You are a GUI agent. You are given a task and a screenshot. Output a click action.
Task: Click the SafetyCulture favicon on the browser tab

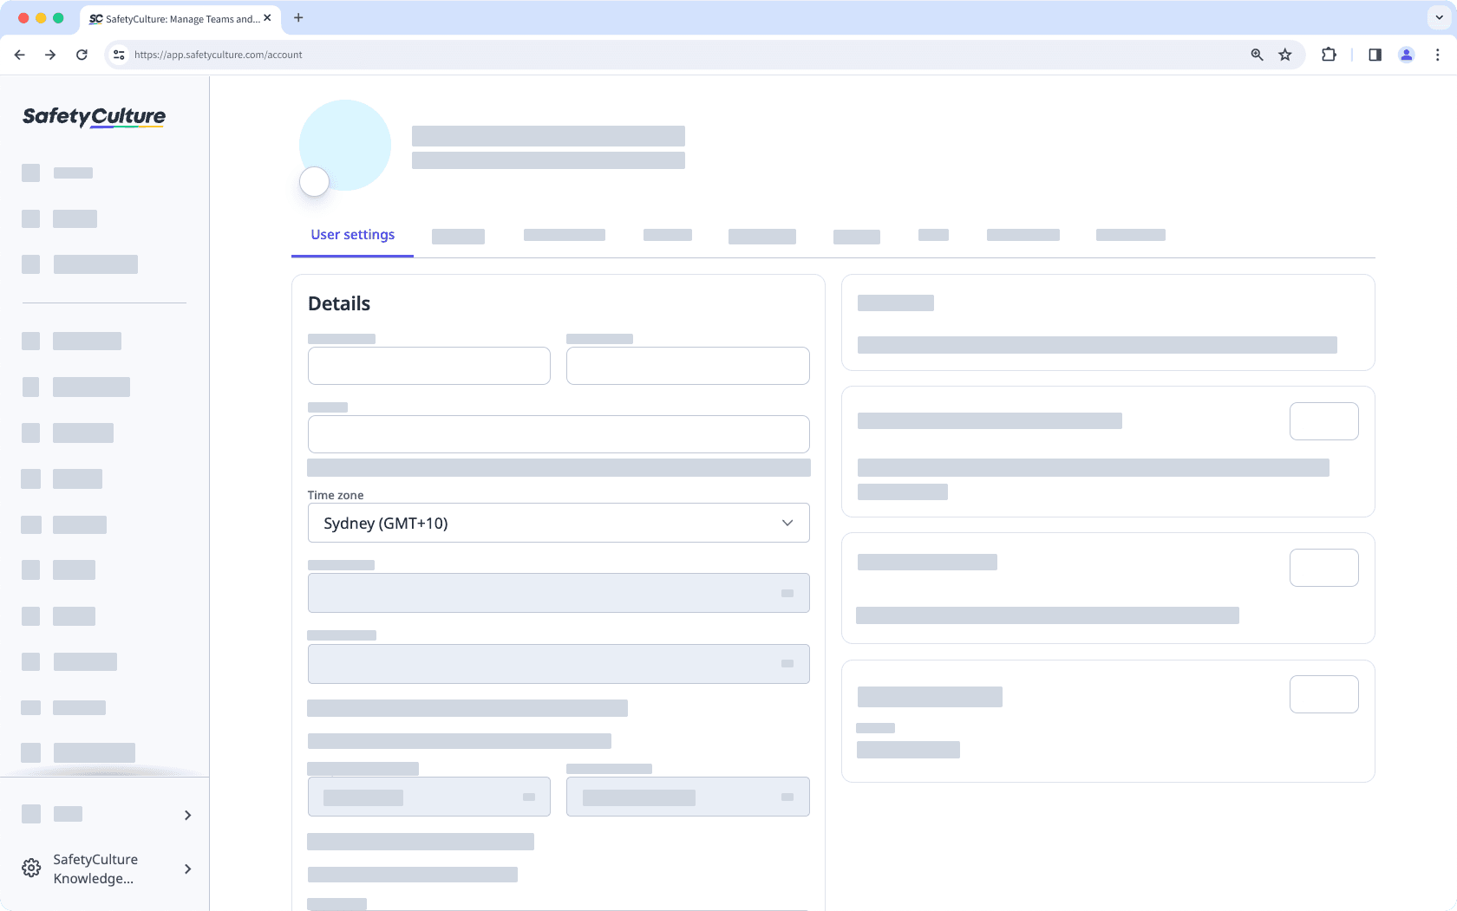pyautogui.click(x=95, y=17)
